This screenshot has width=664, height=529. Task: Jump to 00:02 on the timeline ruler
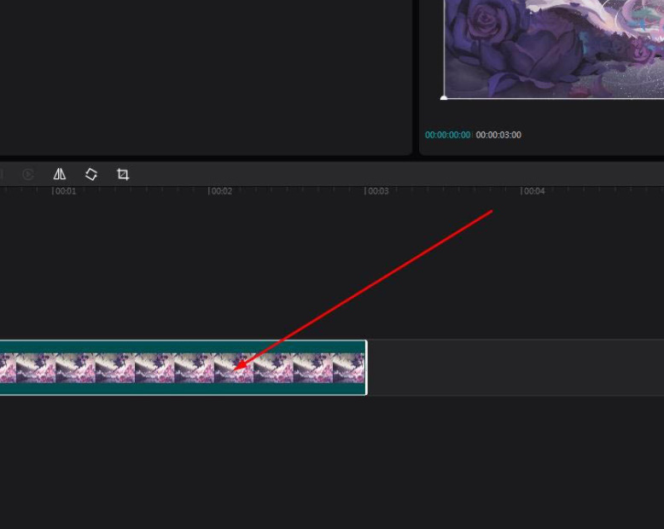[220, 191]
